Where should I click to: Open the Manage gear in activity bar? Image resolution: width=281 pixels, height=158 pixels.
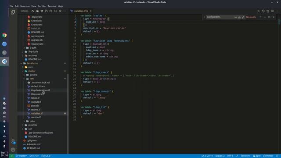(x=13, y=149)
